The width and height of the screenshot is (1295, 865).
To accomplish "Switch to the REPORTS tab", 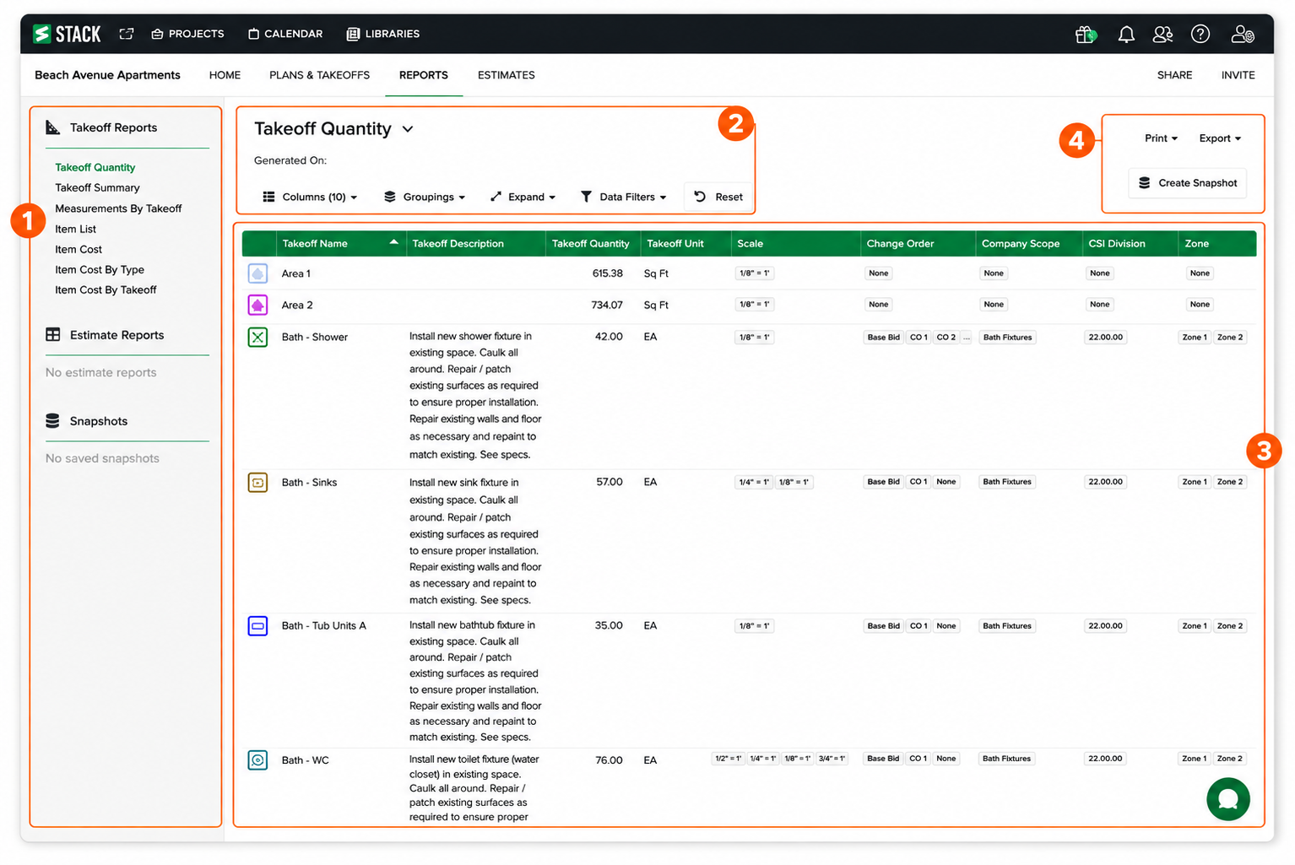I will [x=423, y=75].
